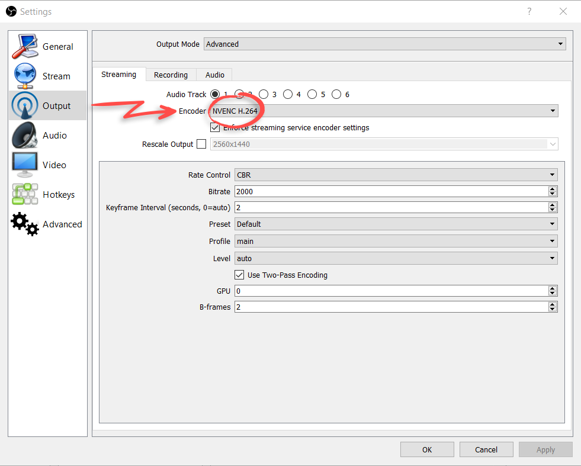
Task: Click the OK button
Action: 427,449
